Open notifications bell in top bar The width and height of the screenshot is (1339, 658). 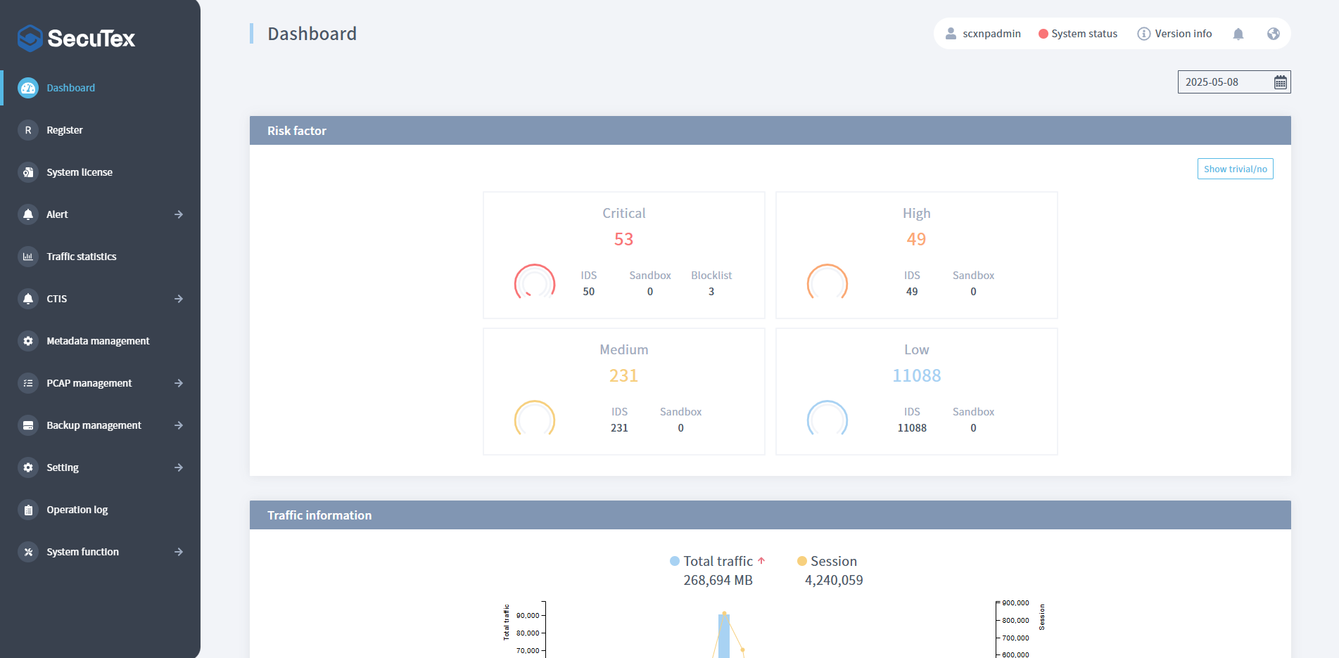1238,34
